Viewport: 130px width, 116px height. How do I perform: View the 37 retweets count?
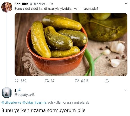[x=53, y=81]
